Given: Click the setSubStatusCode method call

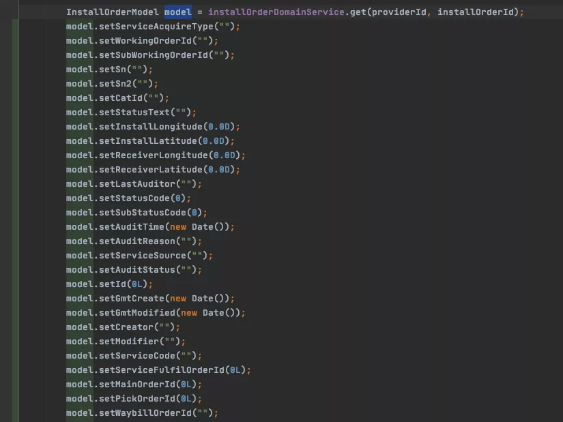Looking at the screenshot, I should (x=143, y=213).
